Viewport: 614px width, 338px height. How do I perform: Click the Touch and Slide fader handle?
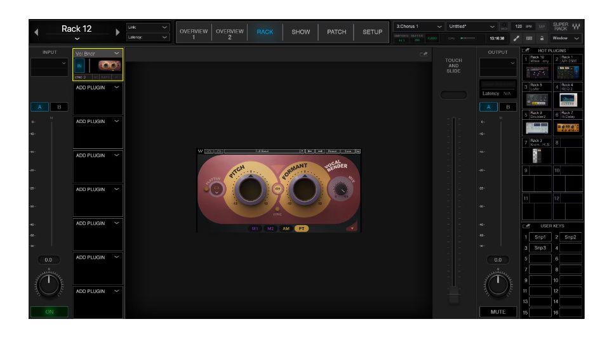tap(453, 294)
